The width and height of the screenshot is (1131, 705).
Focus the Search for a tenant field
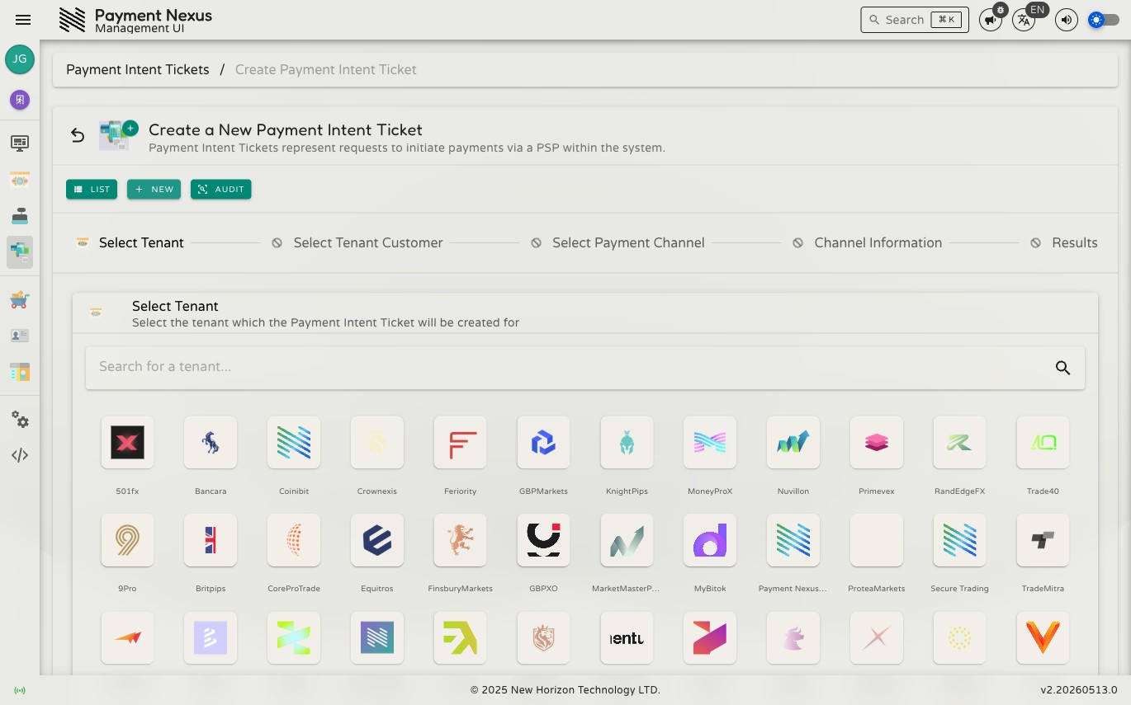point(585,368)
